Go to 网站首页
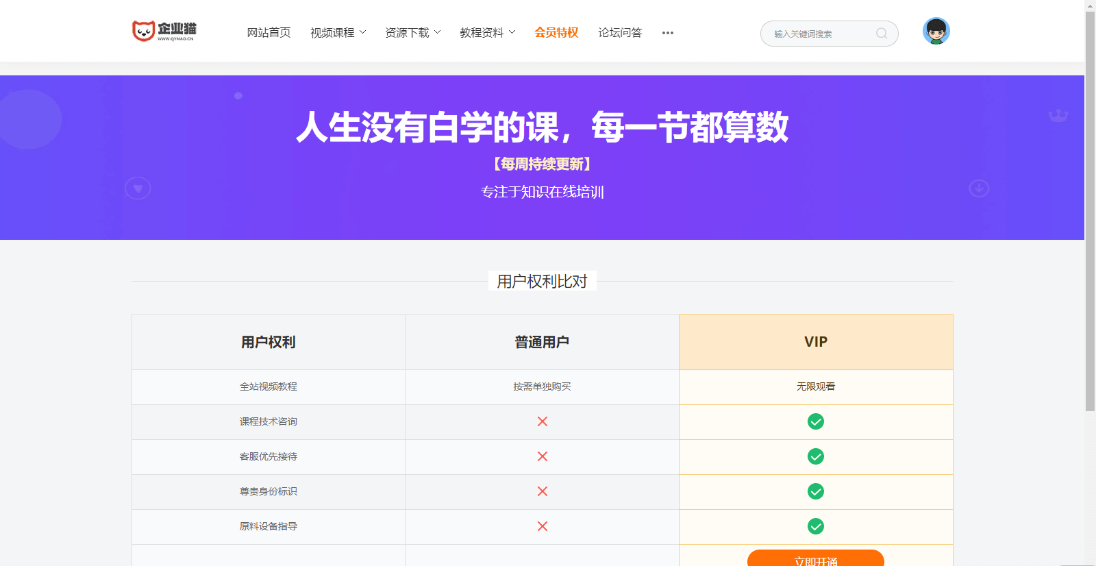Screen dimensions: 1096x566 click(x=269, y=33)
